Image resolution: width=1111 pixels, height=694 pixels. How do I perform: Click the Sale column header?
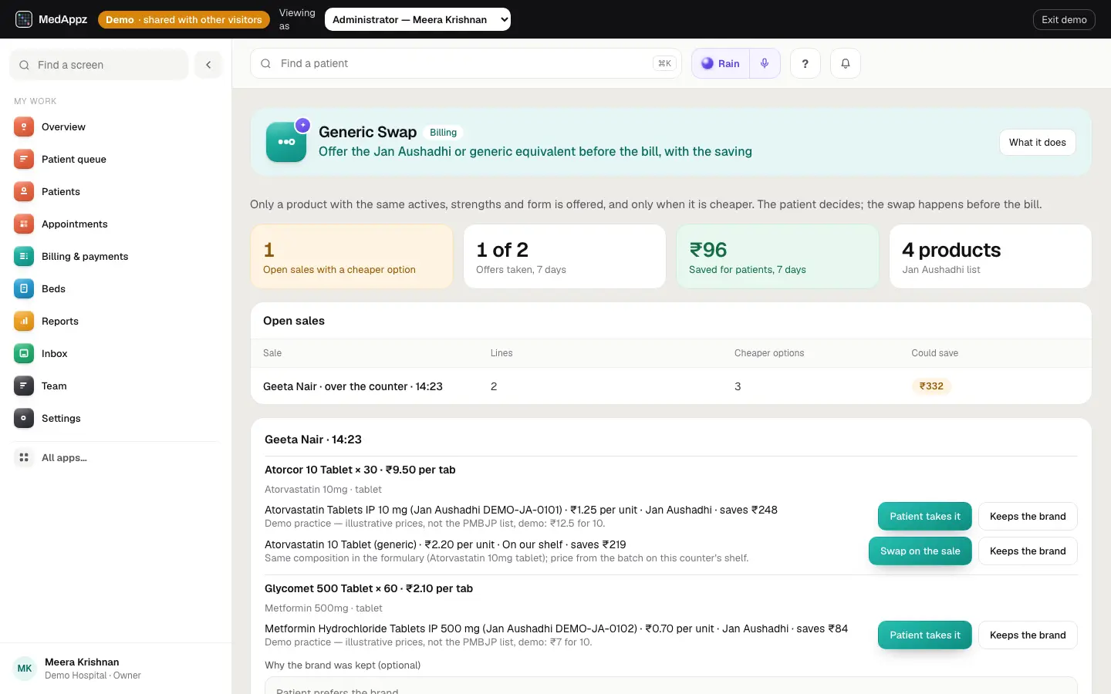[272, 353]
